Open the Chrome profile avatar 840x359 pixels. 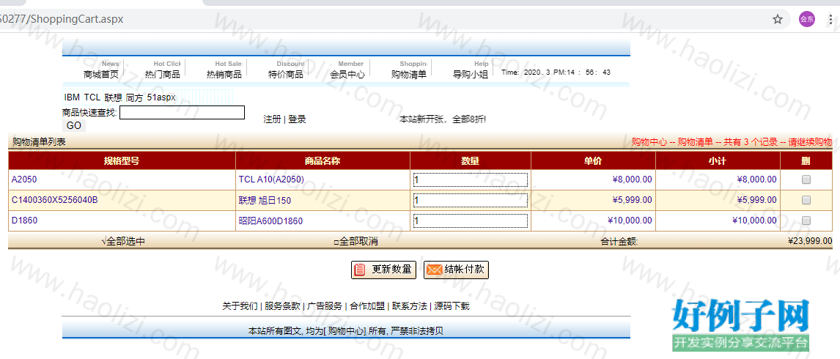(806, 19)
